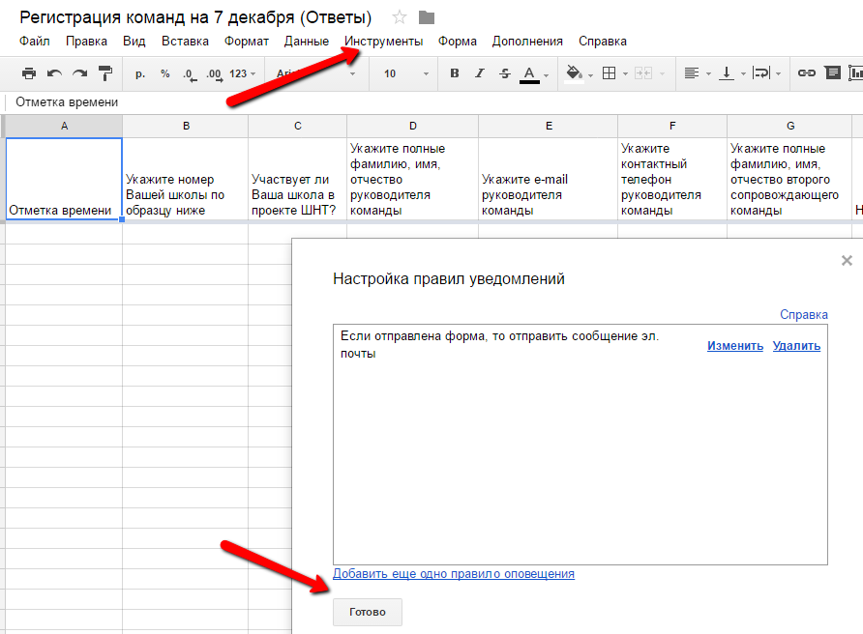Expand the 123 number format dropdown

pos(243,73)
